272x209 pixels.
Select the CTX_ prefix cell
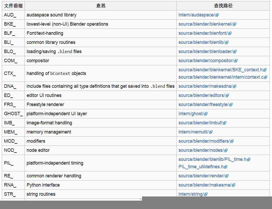[x=13, y=73]
